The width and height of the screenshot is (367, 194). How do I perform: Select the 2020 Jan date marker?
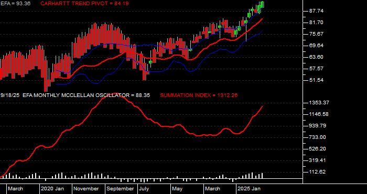pyautogui.click(x=53, y=189)
